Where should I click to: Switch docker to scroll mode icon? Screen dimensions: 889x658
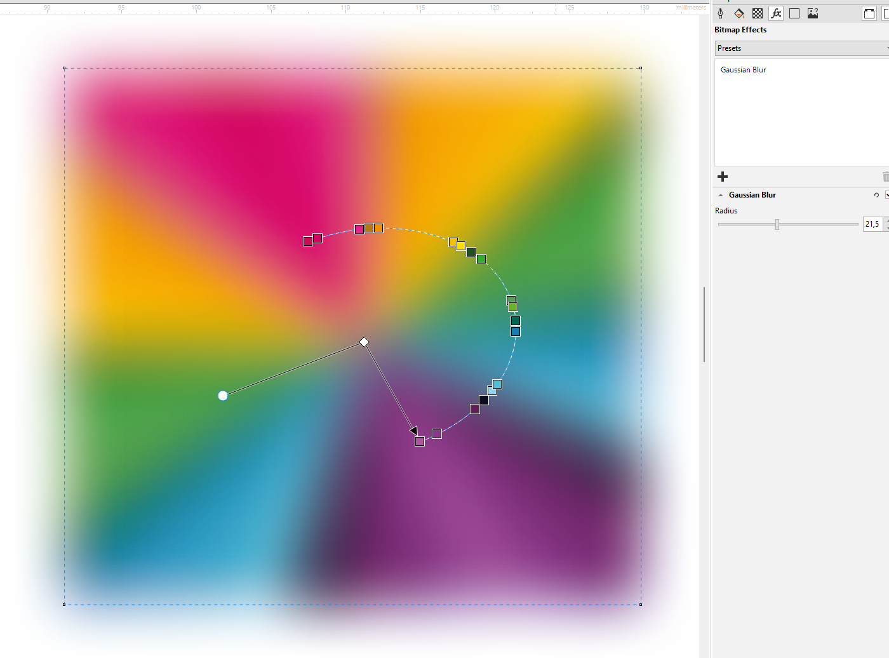coord(869,13)
